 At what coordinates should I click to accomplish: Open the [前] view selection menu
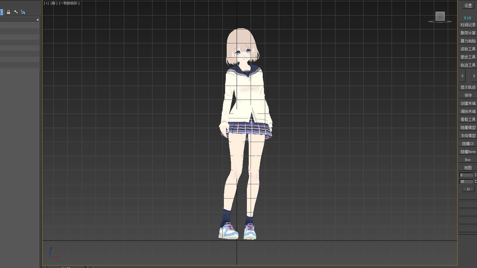pyautogui.click(x=54, y=3)
